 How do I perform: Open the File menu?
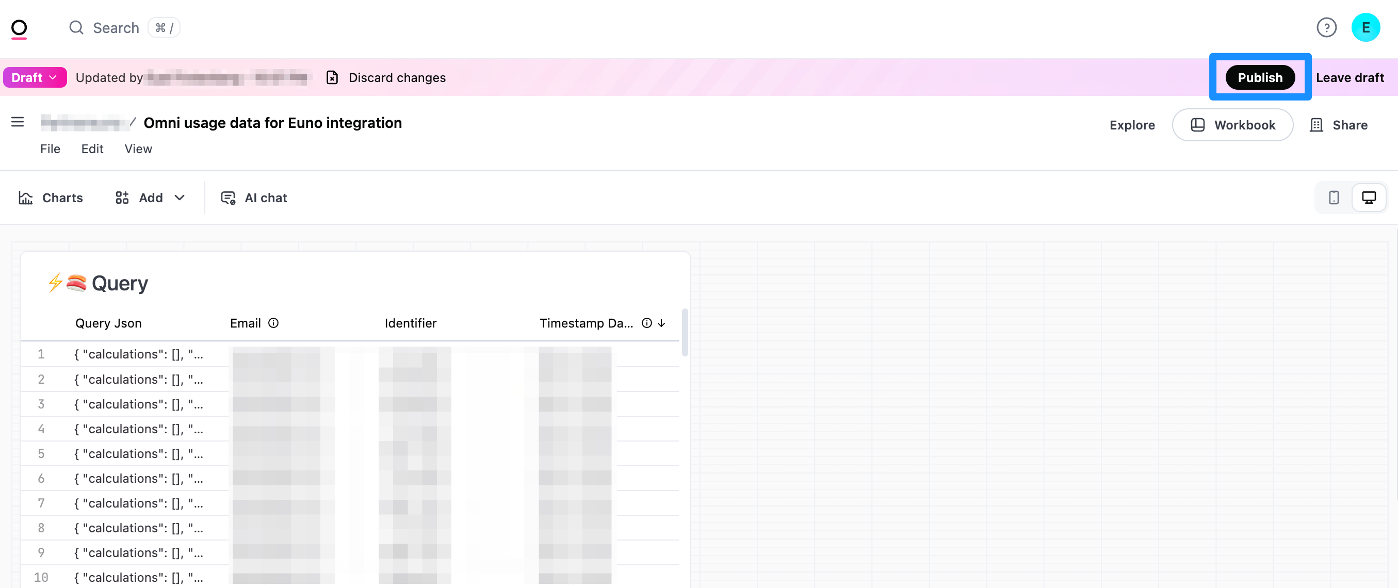(x=50, y=149)
